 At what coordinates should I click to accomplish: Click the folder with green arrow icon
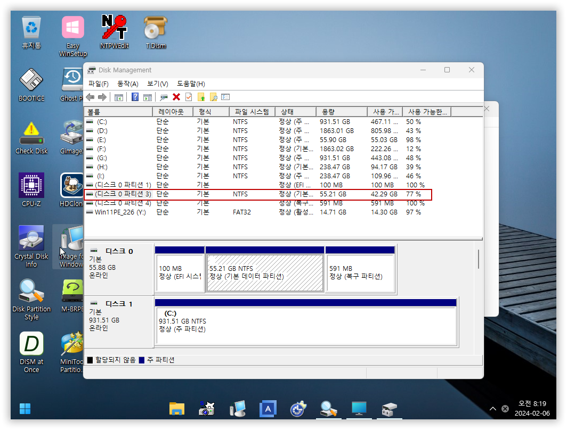[x=201, y=97]
